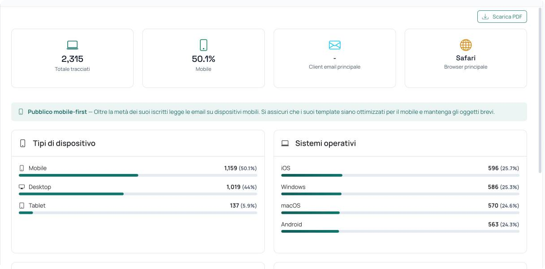Click the Windows label
This screenshot has width=545, height=269.
[x=293, y=187]
